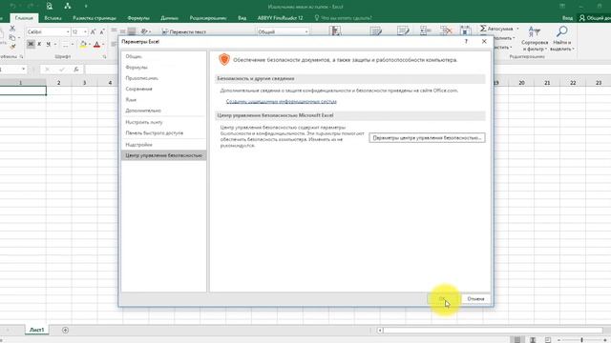Open the borders dropdown in the font group

click(x=73, y=45)
